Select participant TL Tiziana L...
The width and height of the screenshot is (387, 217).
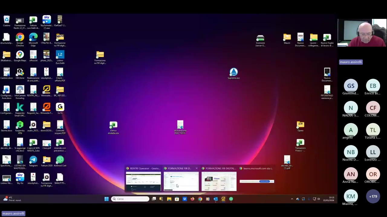click(373, 132)
